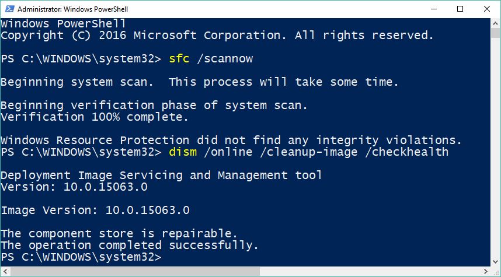The height and width of the screenshot is (277, 501).
Task: Click the horizontal scrollbar thumb
Action: (135, 272)
